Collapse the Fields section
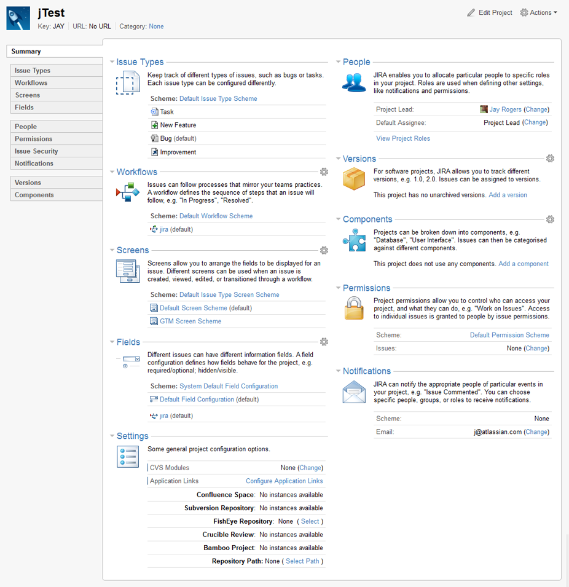569x587 pixels. tap(112, 342)
